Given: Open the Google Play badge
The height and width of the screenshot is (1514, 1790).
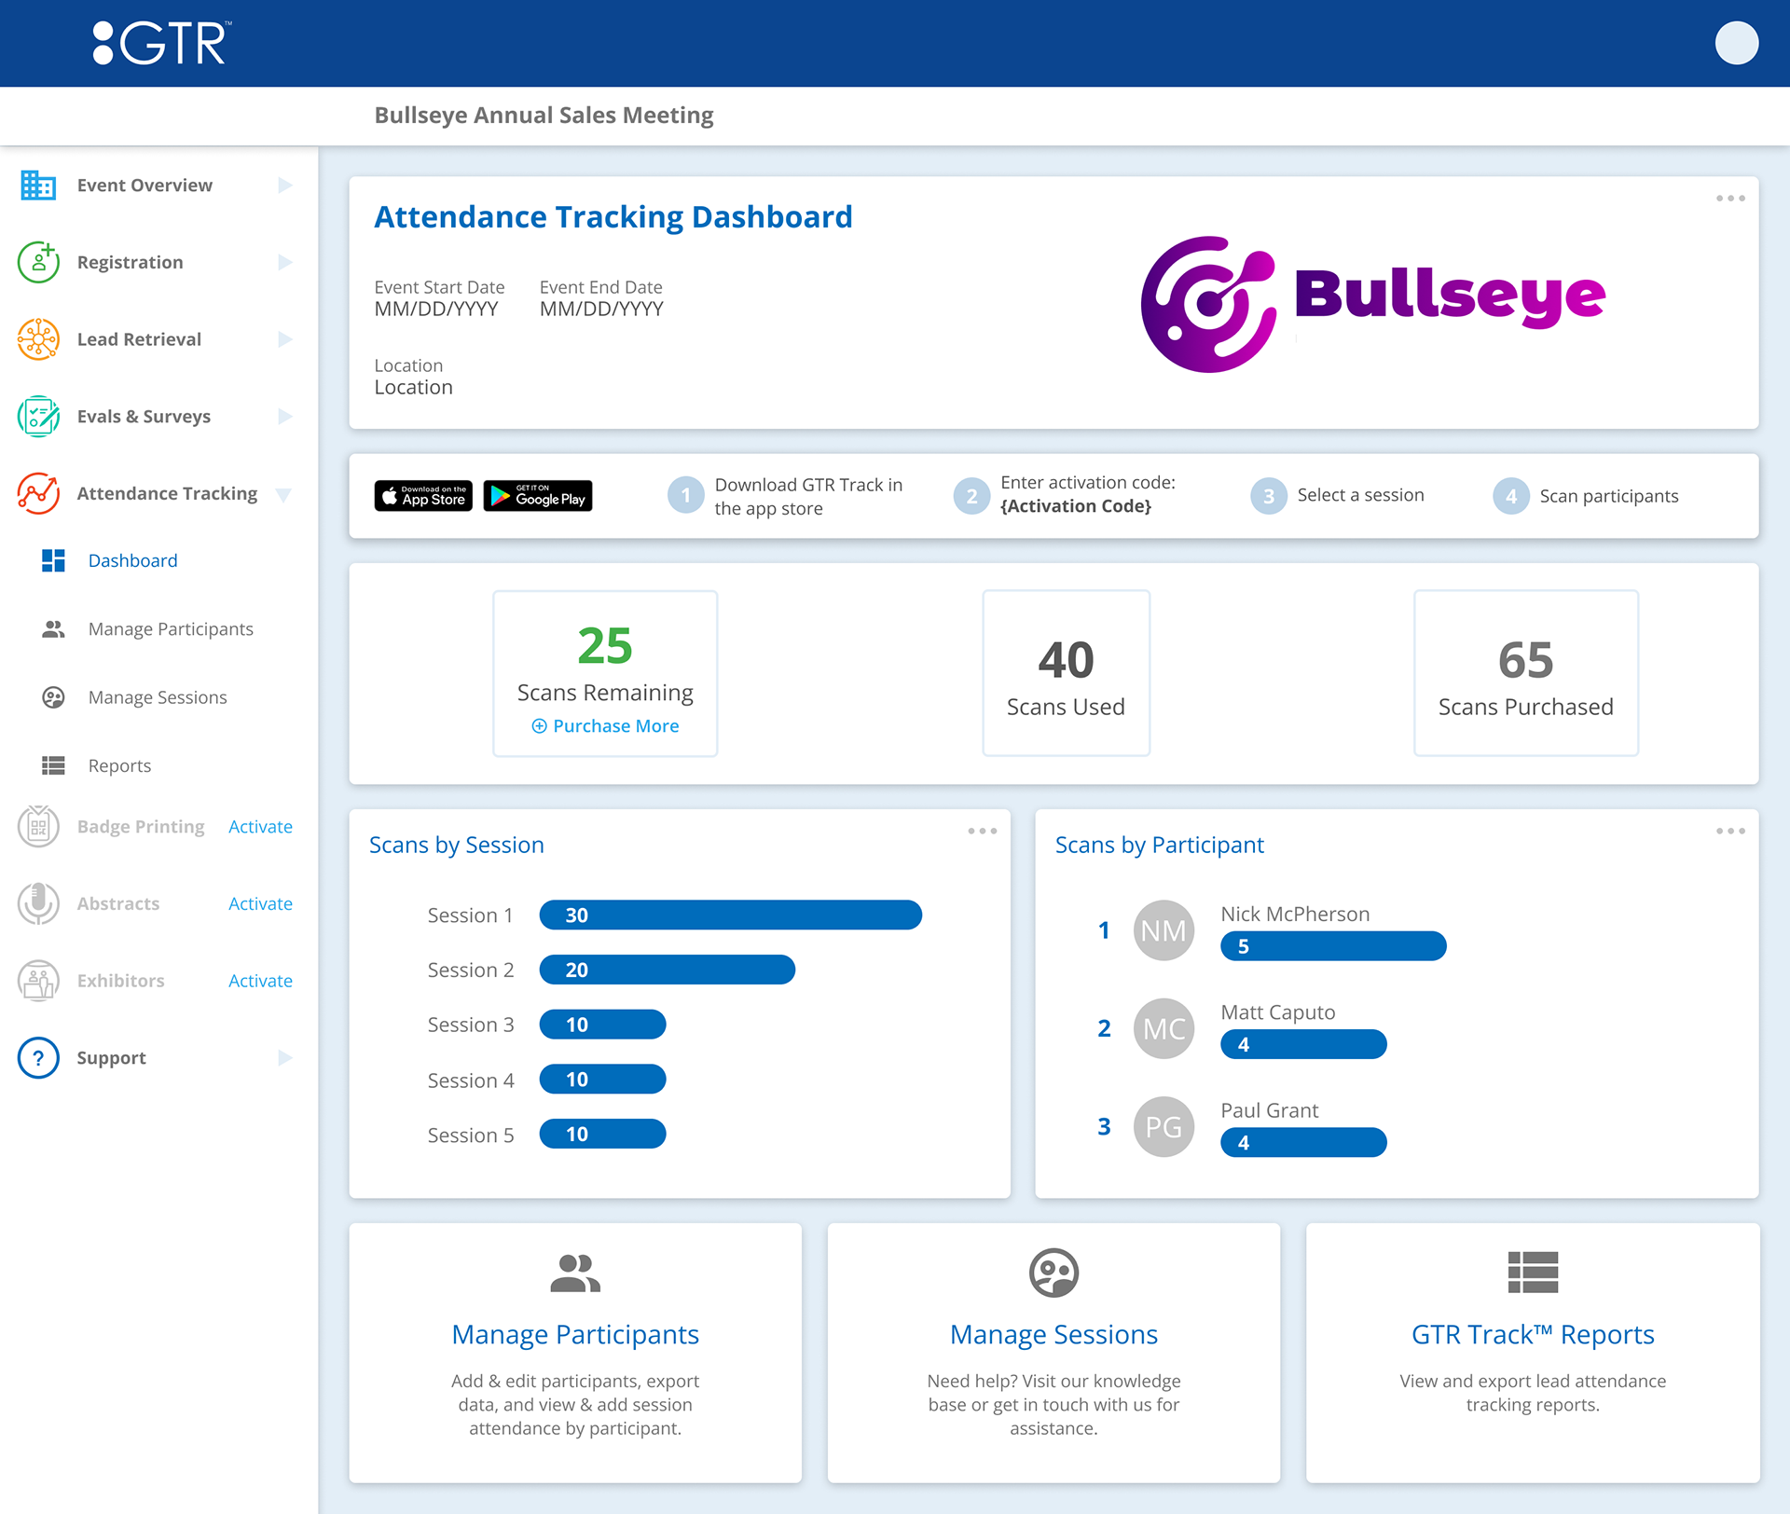Looking at the screenshot, I should coord(538,496).
